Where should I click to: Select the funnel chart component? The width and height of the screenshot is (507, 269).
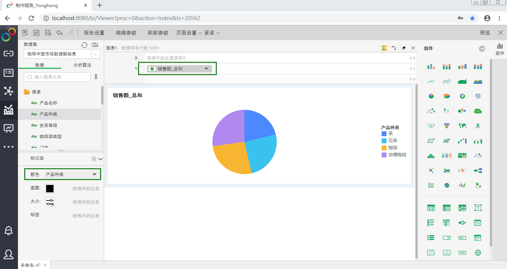pos(447,126)
